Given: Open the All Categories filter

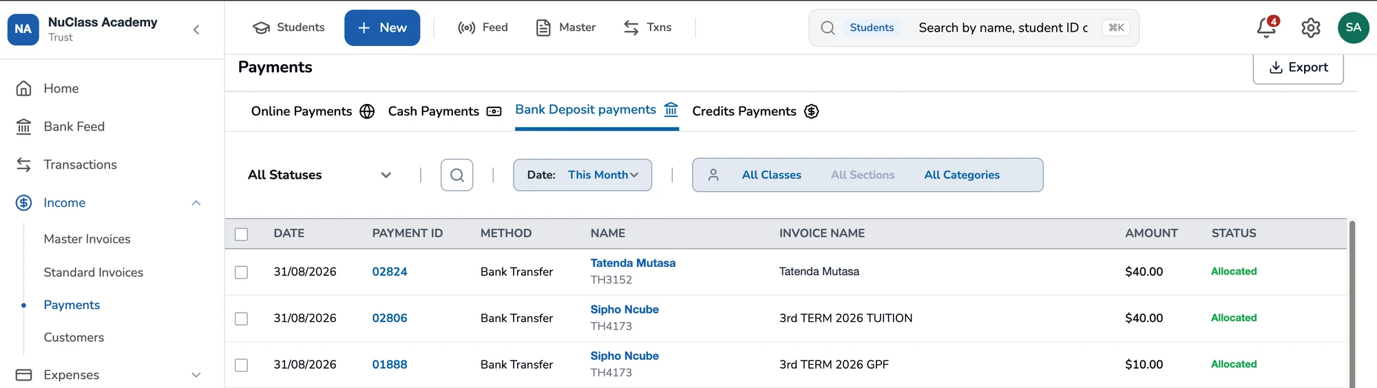Looking at the screenshot, I should (962, 175).
